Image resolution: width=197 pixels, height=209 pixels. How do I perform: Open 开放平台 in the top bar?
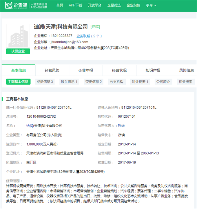point(94,5)
